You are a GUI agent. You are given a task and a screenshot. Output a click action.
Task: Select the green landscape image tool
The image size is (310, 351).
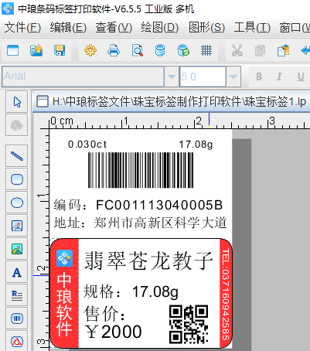17,249
